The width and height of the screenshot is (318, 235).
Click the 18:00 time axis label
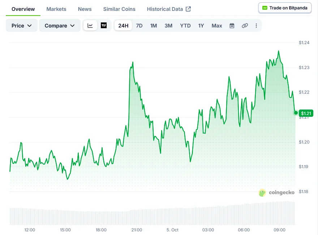(101, 230)
